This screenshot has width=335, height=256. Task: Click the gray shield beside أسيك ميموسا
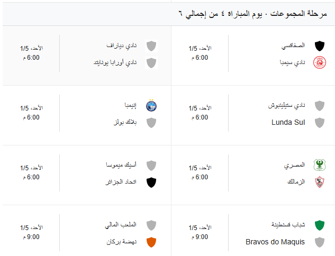pyautogui.click(x=151, y=166)
